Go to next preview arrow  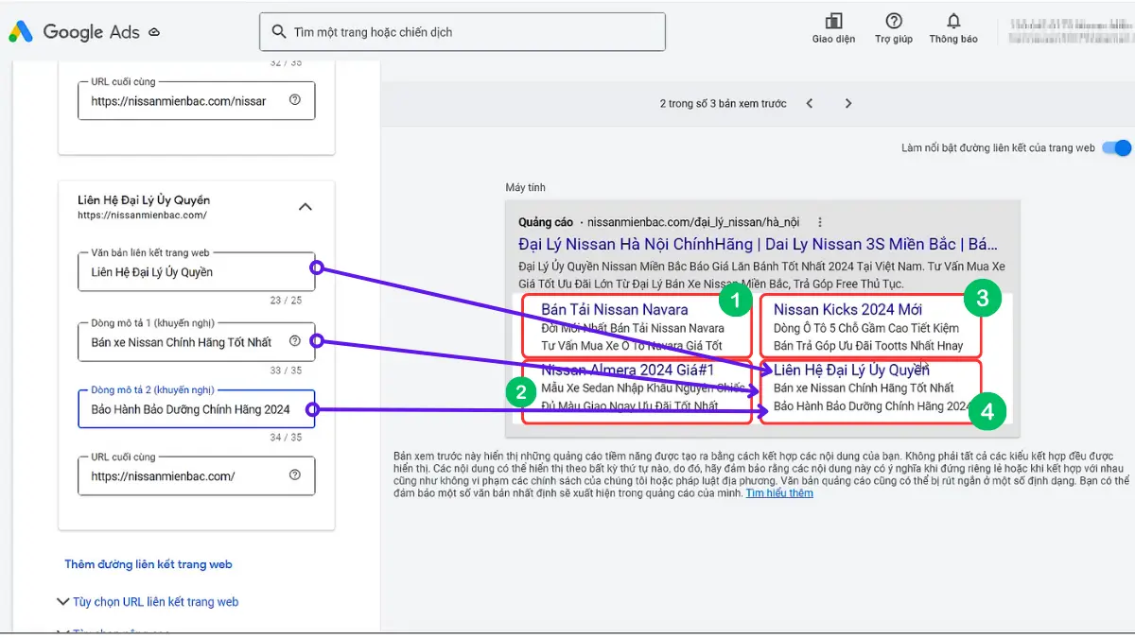pyautogui.click(x=848, y=104)
